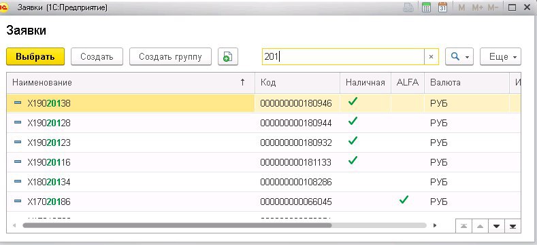Click the M+ memory add button
Image resolution: width=537 pixels, height=245 pixels.
pos(477,7)
